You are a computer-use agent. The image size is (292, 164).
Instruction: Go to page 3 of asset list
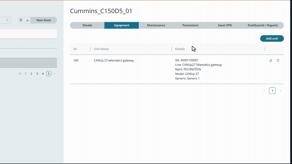(x=37, y=73)
